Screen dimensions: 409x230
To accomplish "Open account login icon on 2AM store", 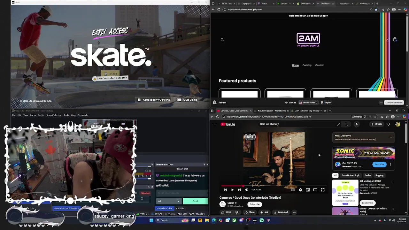I will (388, 40).
